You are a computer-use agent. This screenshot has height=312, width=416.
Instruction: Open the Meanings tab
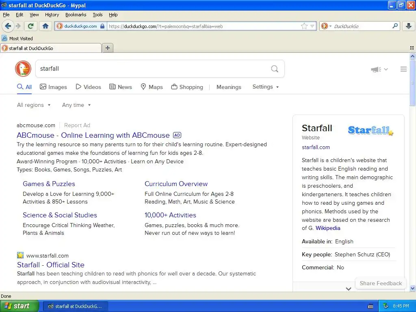point(229,87)
